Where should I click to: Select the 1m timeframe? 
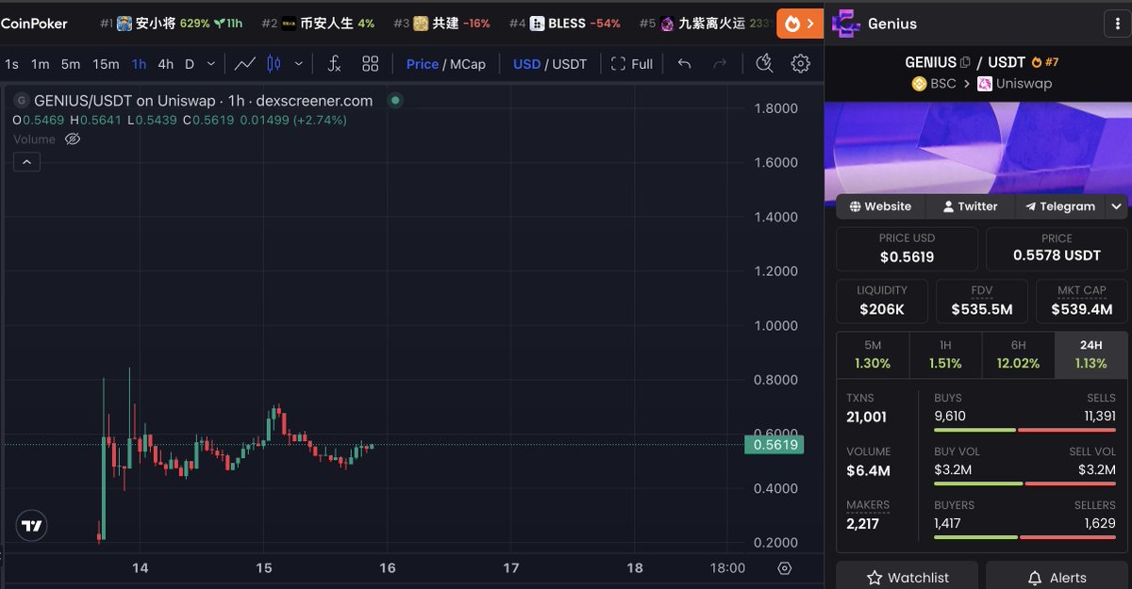point(40,64)
